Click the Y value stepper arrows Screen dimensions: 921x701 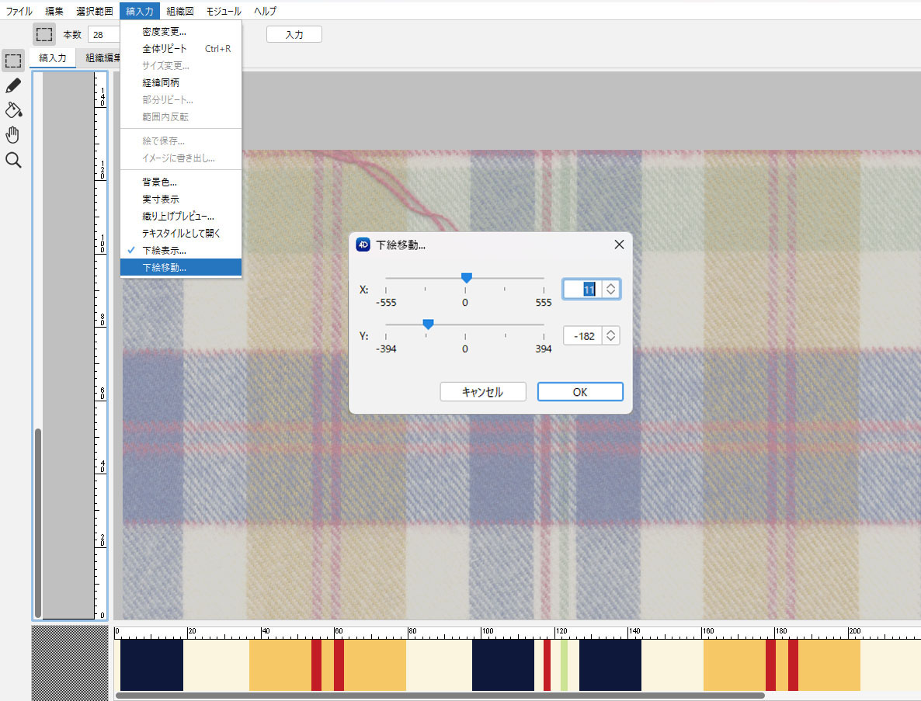click(x=611, y=336)
